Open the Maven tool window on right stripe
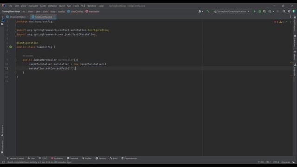Screen dimensions: 297x167 pos(295,55)
